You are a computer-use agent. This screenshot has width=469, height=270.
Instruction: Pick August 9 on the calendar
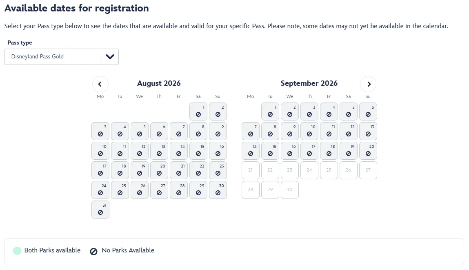click(x=218, y=131)
